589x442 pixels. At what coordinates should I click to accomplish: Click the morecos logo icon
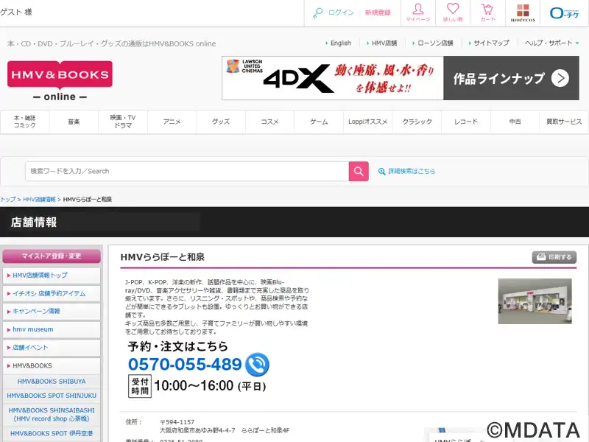coord(523,13)
